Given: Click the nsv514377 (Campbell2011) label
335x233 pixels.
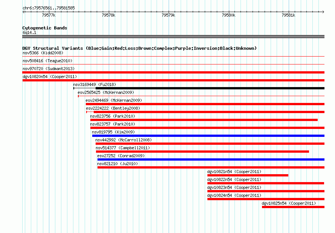Looking at the screenshot, I should 123,148.
